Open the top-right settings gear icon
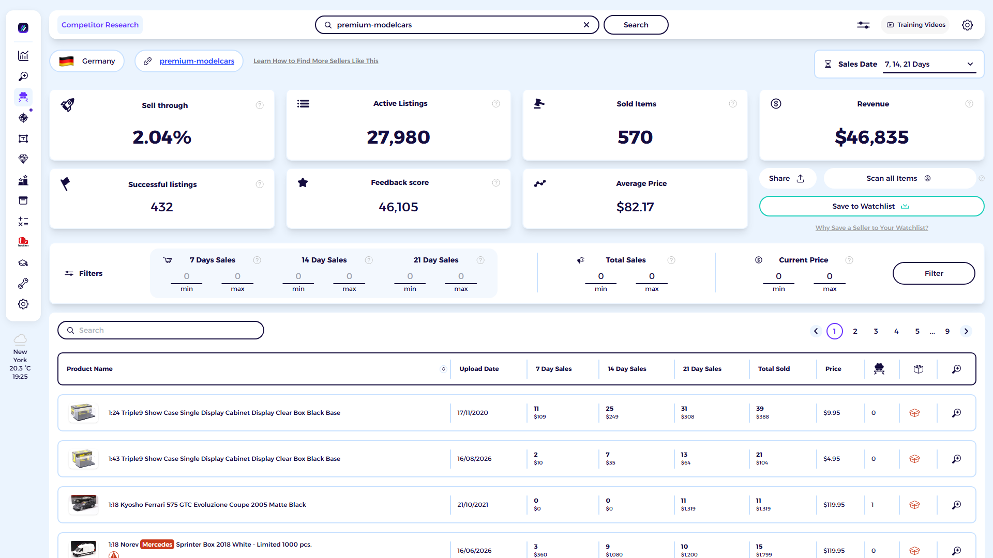The image size is (993, 558). click(967, 25)
